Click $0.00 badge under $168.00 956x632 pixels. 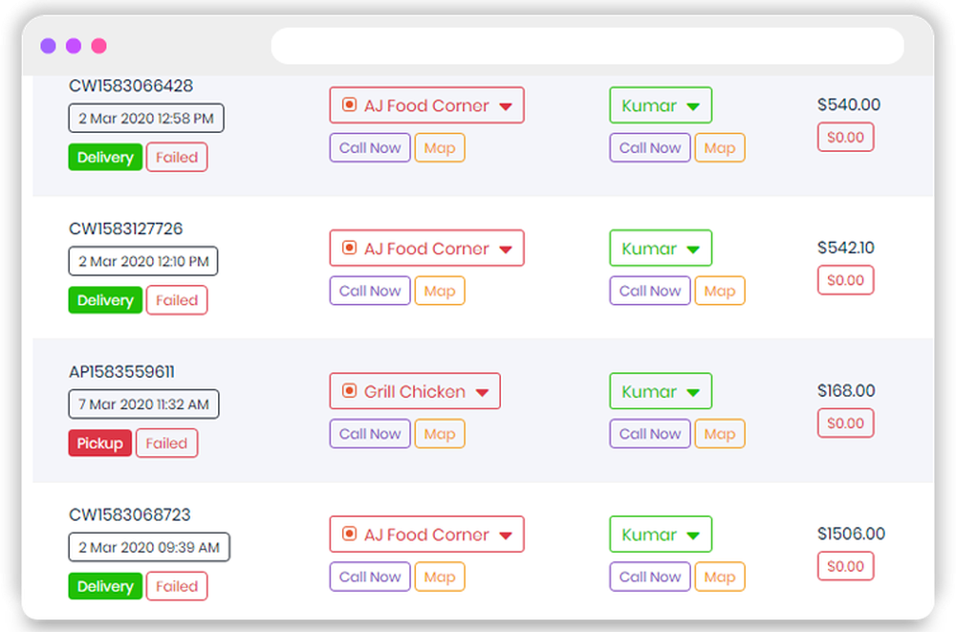click(x=846, y=423)
